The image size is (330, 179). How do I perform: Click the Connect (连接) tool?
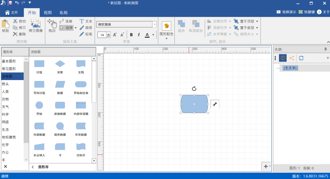66,21
